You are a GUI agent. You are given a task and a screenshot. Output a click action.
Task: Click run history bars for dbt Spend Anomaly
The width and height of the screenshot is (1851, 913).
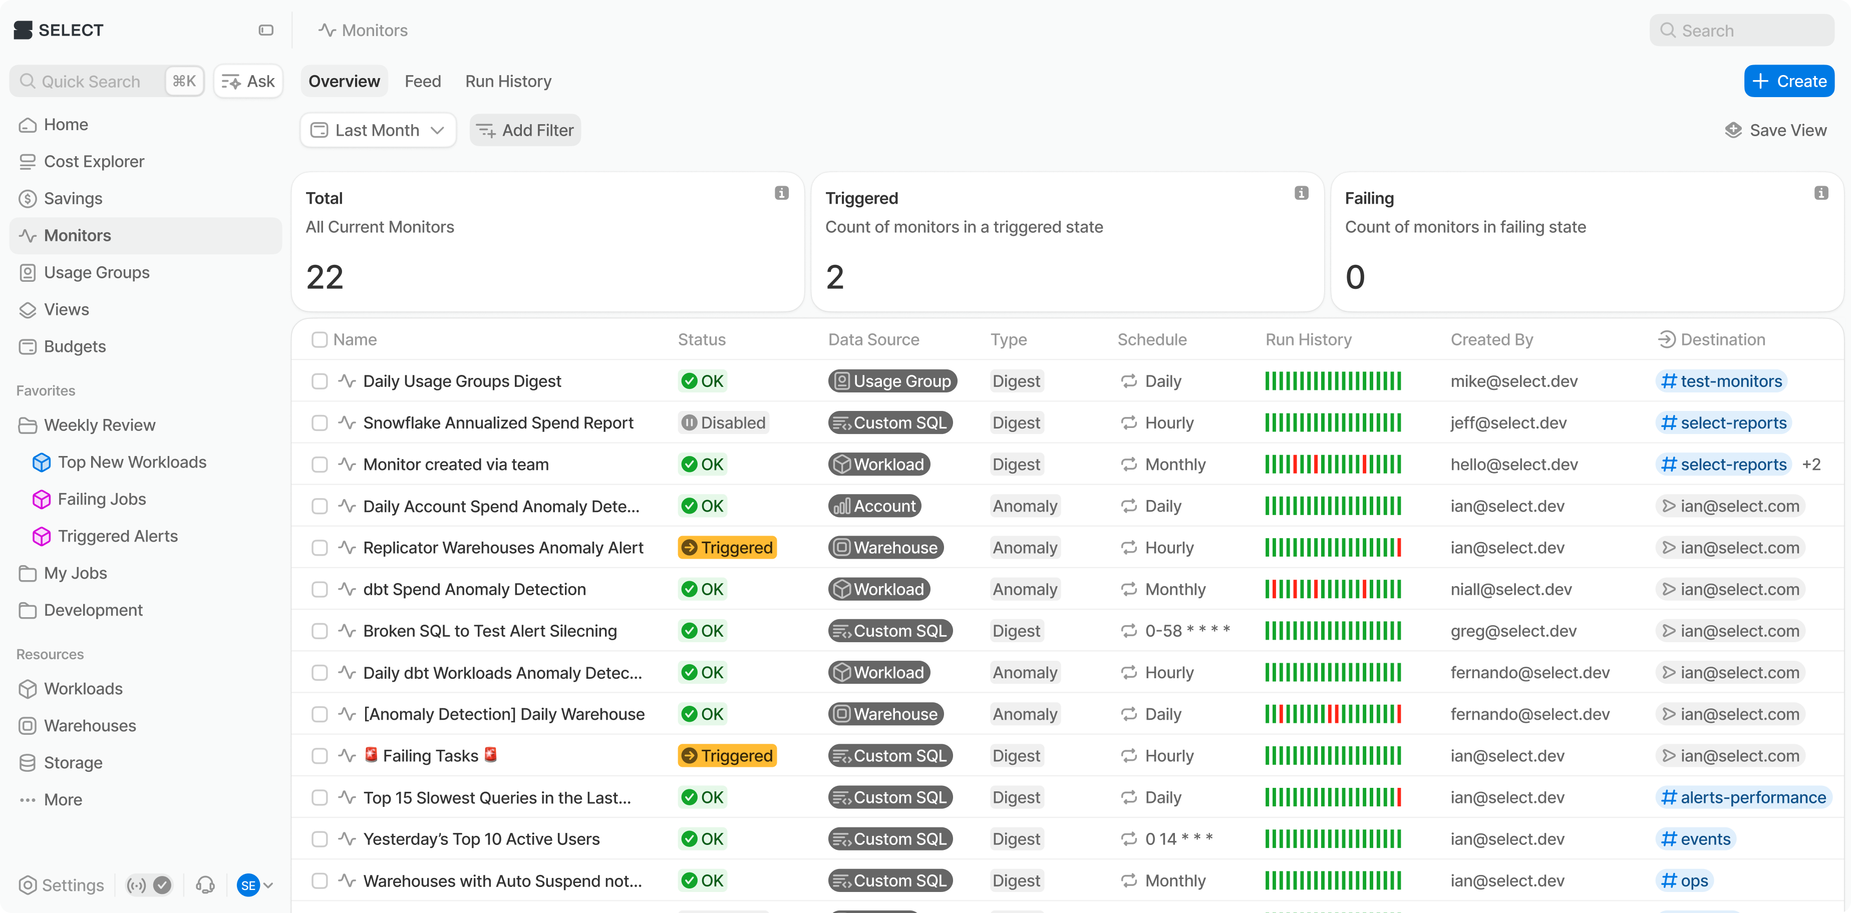click(x=1333, y=589)
